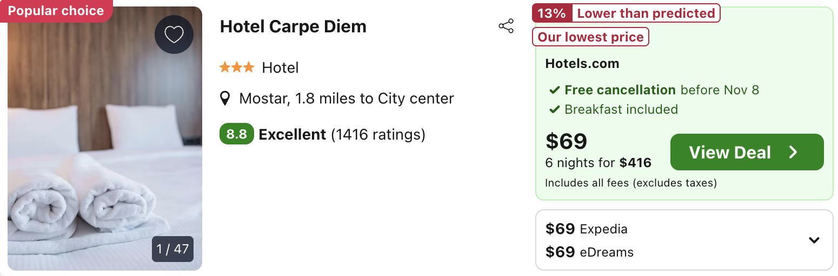Select the $69 eDreams price option
Image resolution: width=838 pixels, height=276 pixels.
(x=589, y=252)
